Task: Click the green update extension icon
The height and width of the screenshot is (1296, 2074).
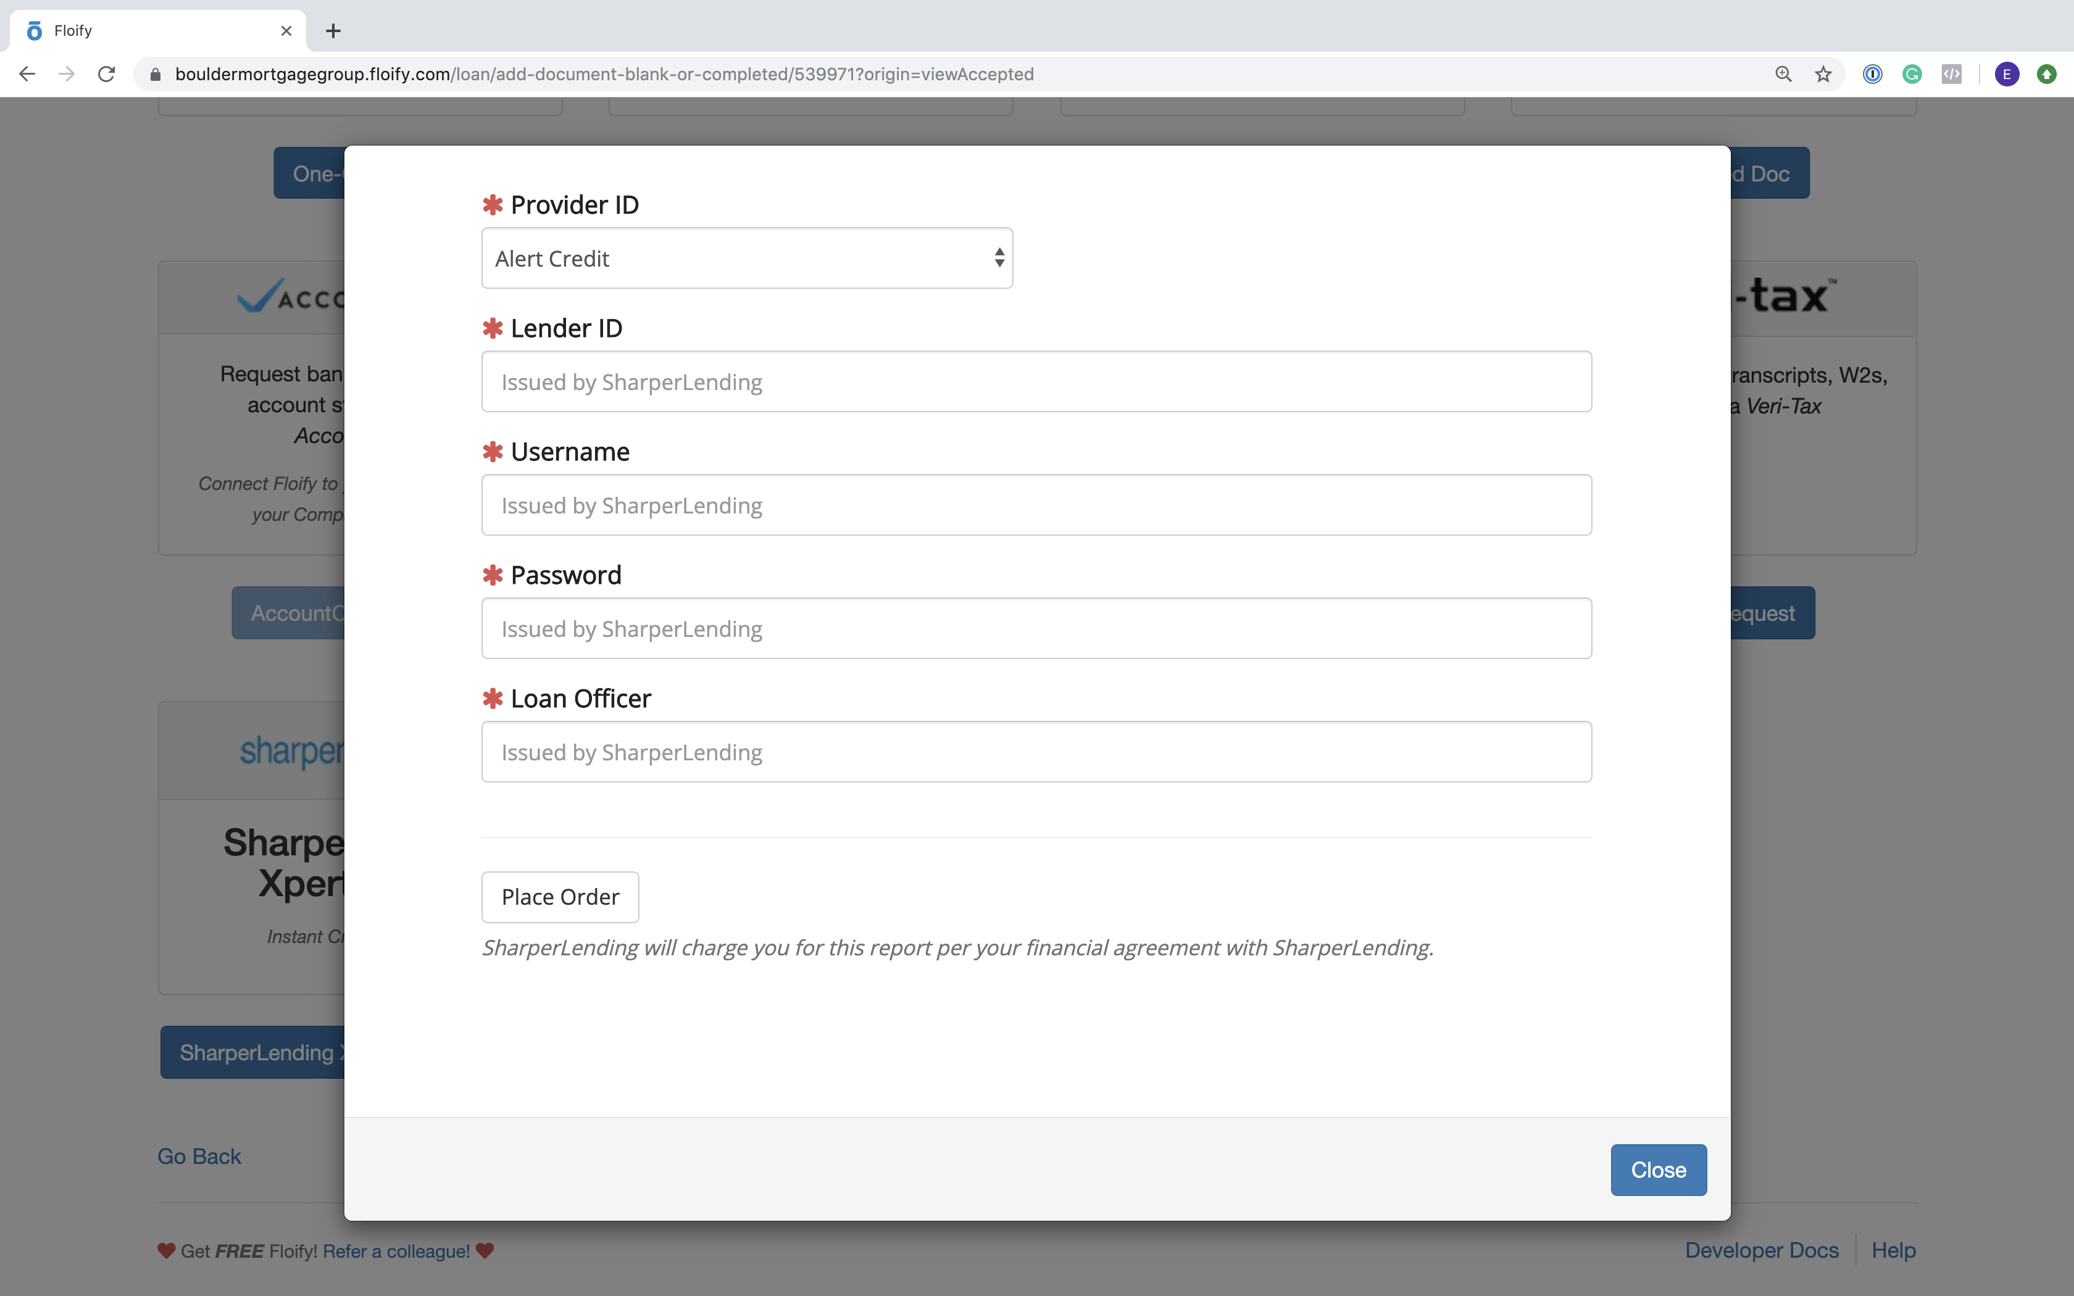Action: point(2047,75)
